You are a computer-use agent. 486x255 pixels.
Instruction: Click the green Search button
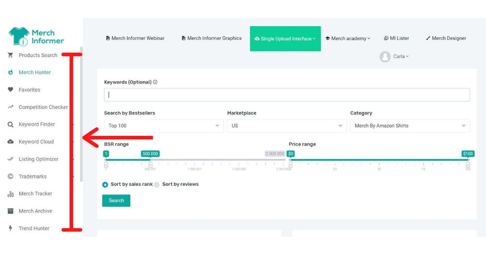(x=116, y=201)
